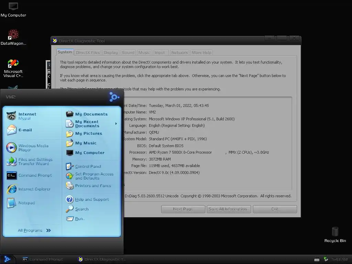This screenshot has height=264, width=352.
Task: Expand My Recent Documents submenu arrow
Action: [116, 124]
